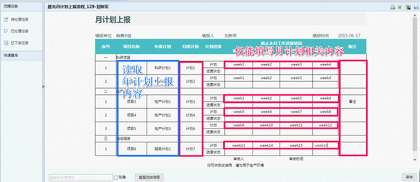Select the week7 cell
420x182 pixels.
(x=296, y=111)
